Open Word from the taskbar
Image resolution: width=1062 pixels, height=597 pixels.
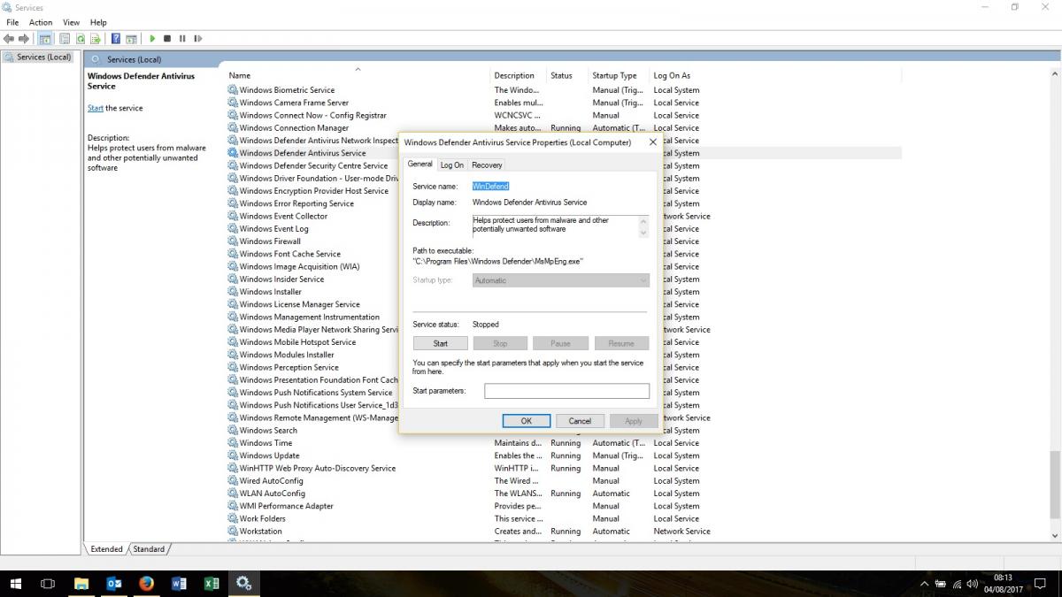pyautogui.click(x=179, y=584)
